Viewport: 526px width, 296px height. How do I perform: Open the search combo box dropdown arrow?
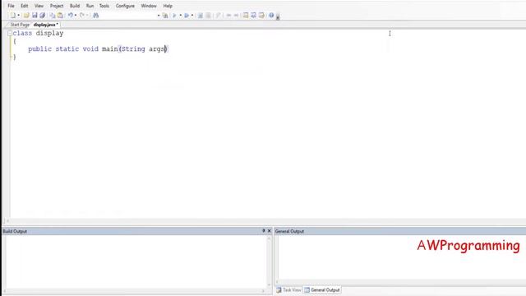[x=159, y=16]
